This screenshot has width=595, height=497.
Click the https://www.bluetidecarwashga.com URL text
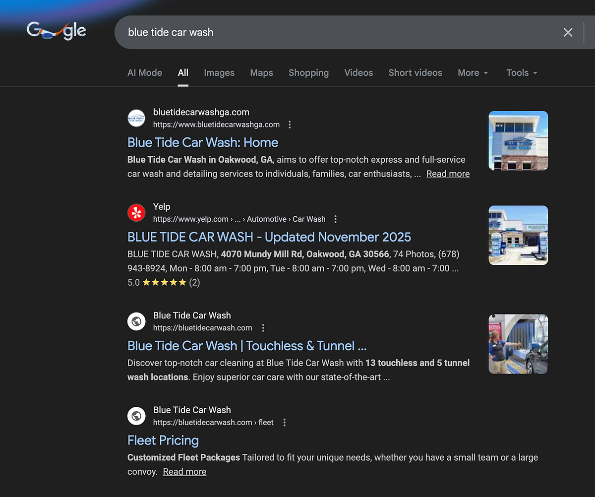click(x=216, y=124)
